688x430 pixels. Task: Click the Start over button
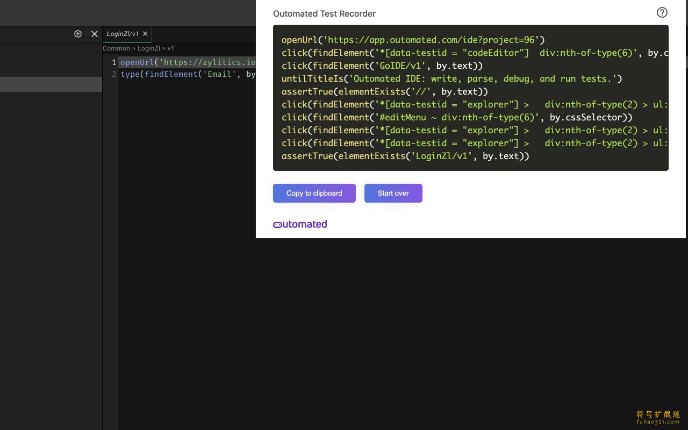coord(393,193)
